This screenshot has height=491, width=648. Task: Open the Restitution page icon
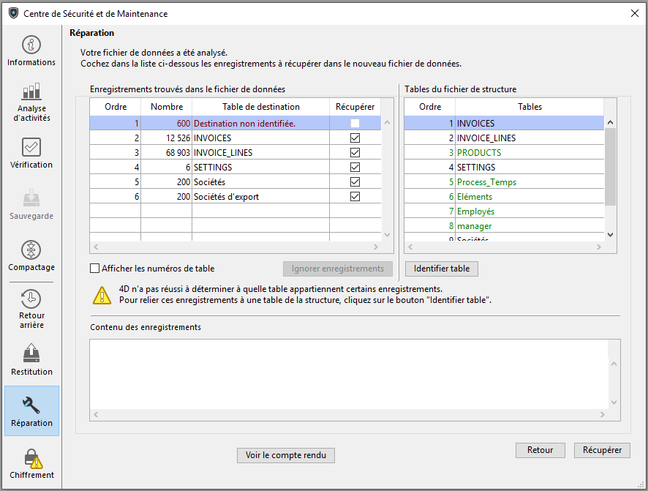coord(31,353)
